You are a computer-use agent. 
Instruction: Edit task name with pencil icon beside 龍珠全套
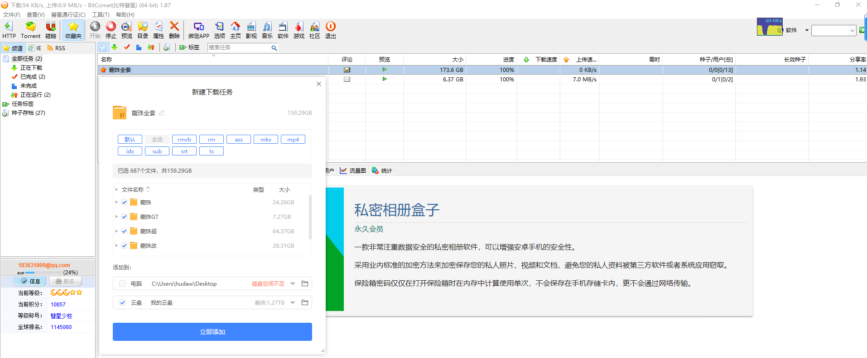coord(162,113)
